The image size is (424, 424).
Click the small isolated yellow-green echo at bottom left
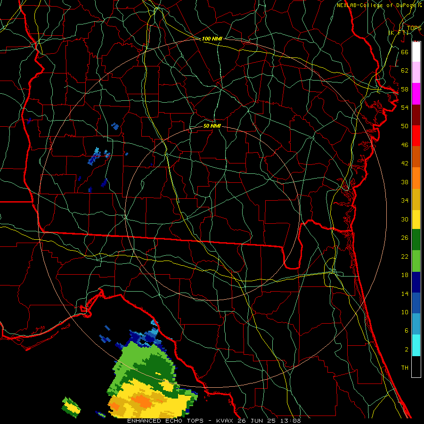(71, 407)
